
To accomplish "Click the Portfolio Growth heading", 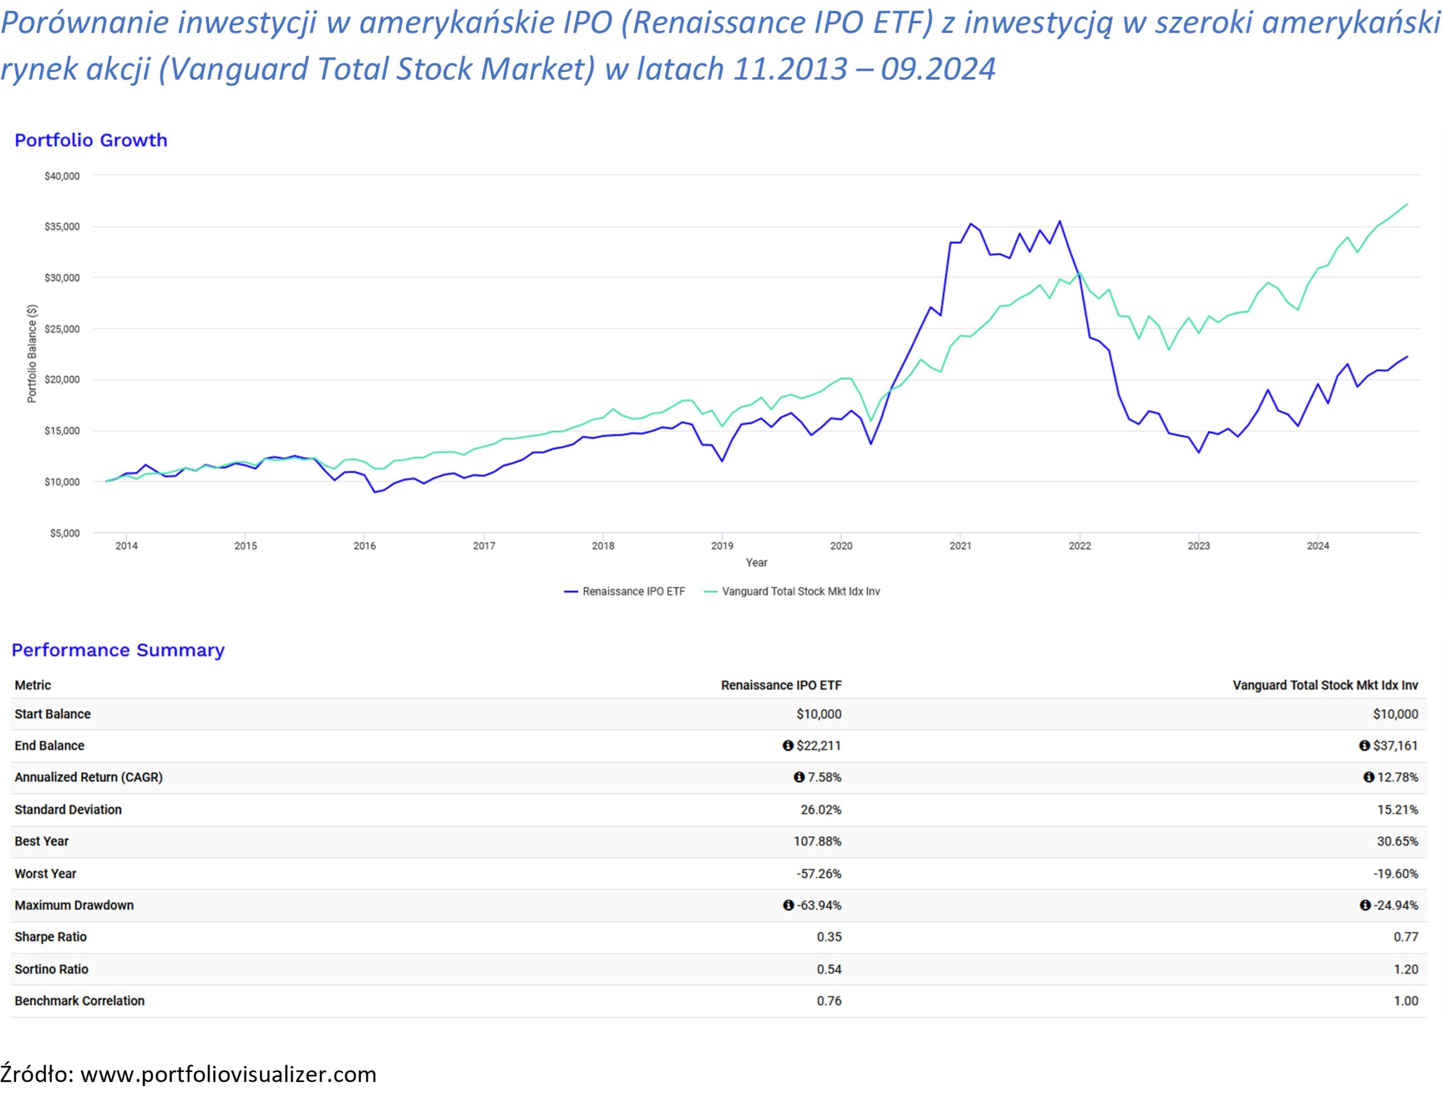I will tap(91, 140).
